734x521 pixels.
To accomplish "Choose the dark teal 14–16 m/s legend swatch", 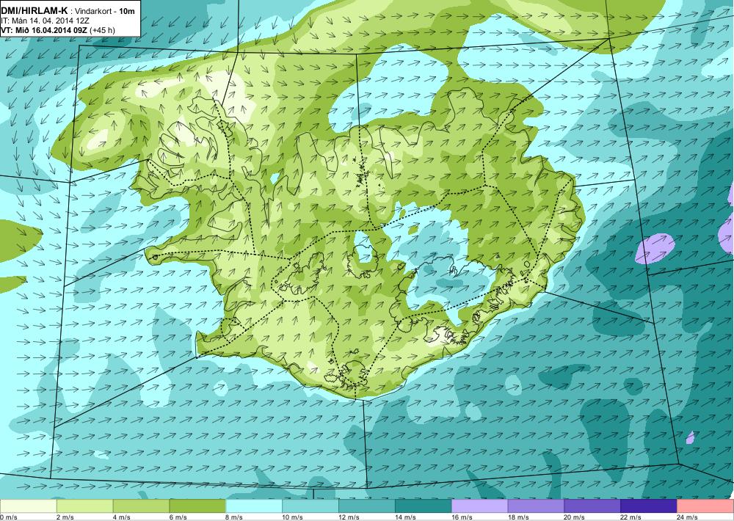I will coord(424,506).
